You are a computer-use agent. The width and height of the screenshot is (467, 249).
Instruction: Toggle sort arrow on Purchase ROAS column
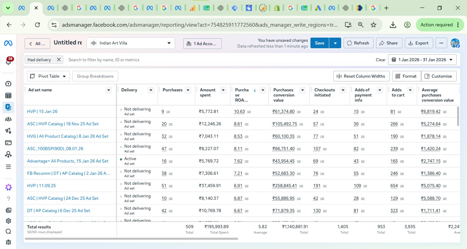pyautogui.click(x=255, y=90)
